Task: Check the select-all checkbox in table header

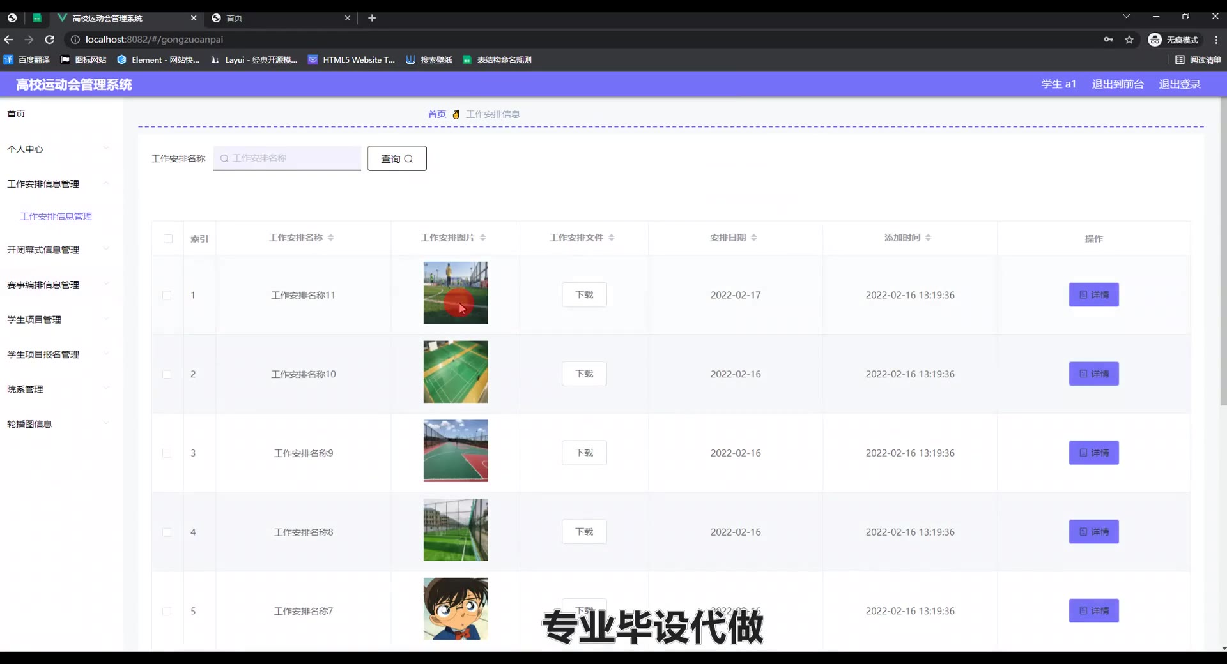Action: coord(168,239)
